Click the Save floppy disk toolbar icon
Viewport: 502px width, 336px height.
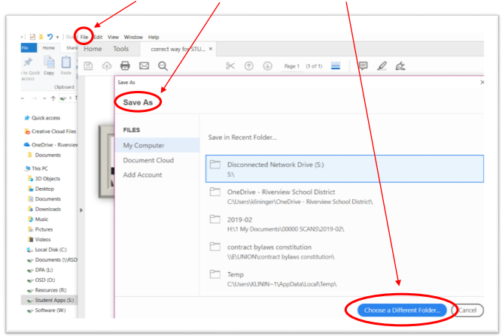click(89, 66)
